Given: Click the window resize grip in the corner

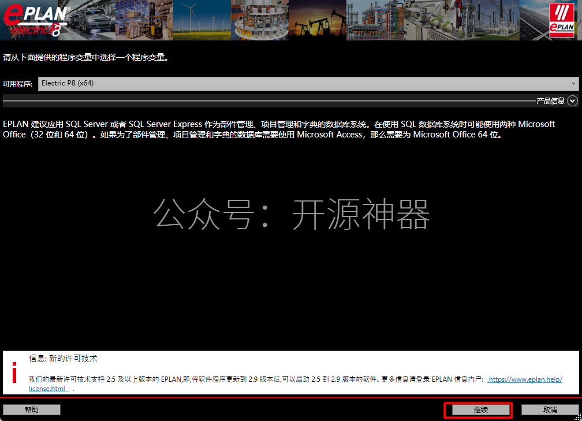Looking at the screenshot, I should pos(577,417).
